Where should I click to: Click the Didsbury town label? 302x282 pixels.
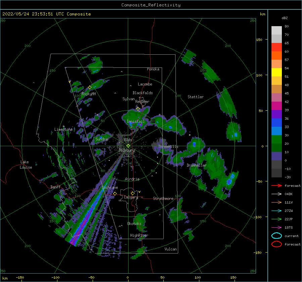coord(127,150)
